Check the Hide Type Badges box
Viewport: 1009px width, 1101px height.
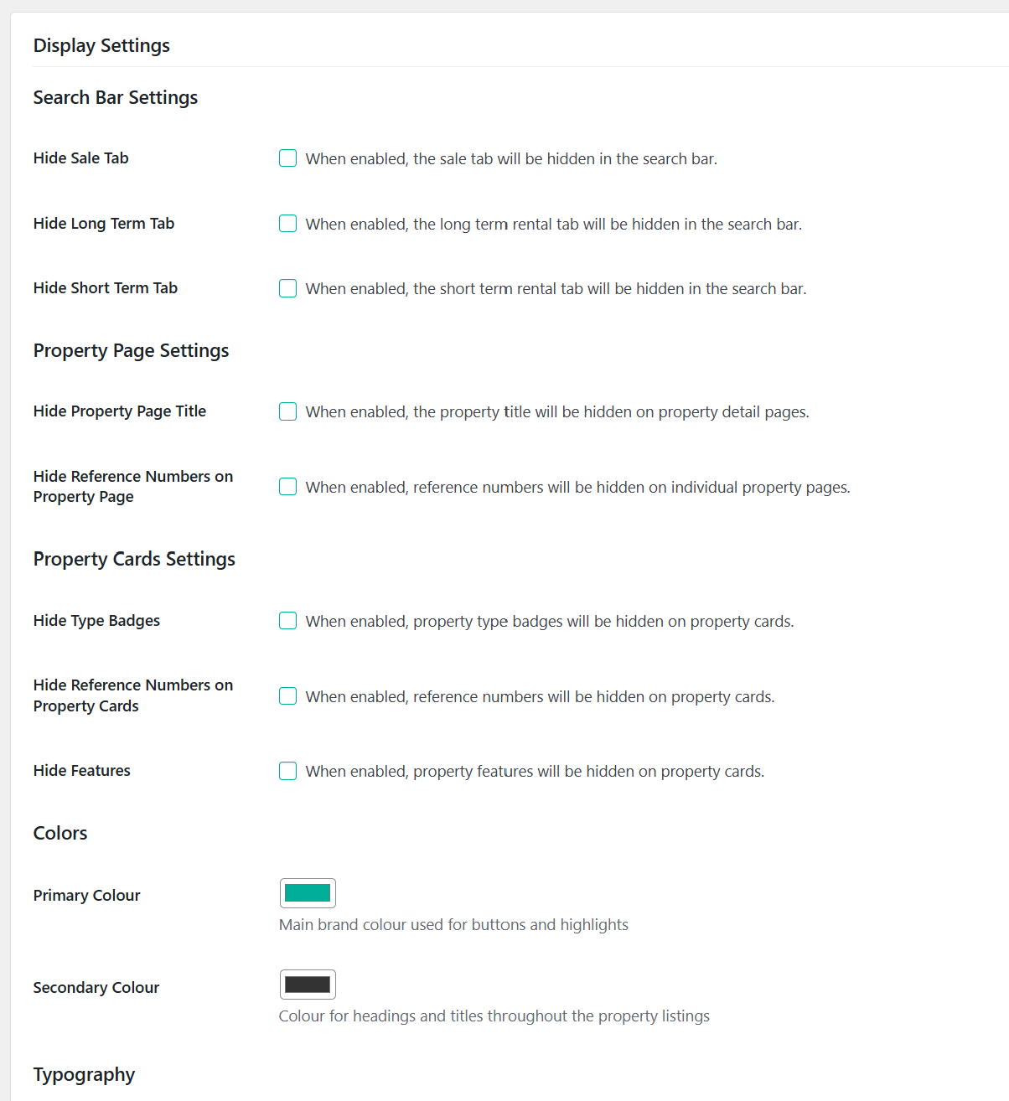pos(287,621)
